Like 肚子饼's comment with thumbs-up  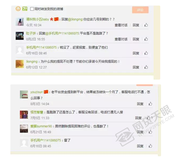[146, 39]
